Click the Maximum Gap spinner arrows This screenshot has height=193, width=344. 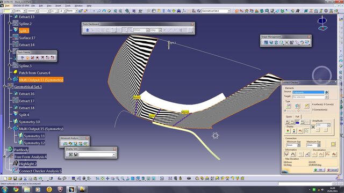click(x=319, y=145)
